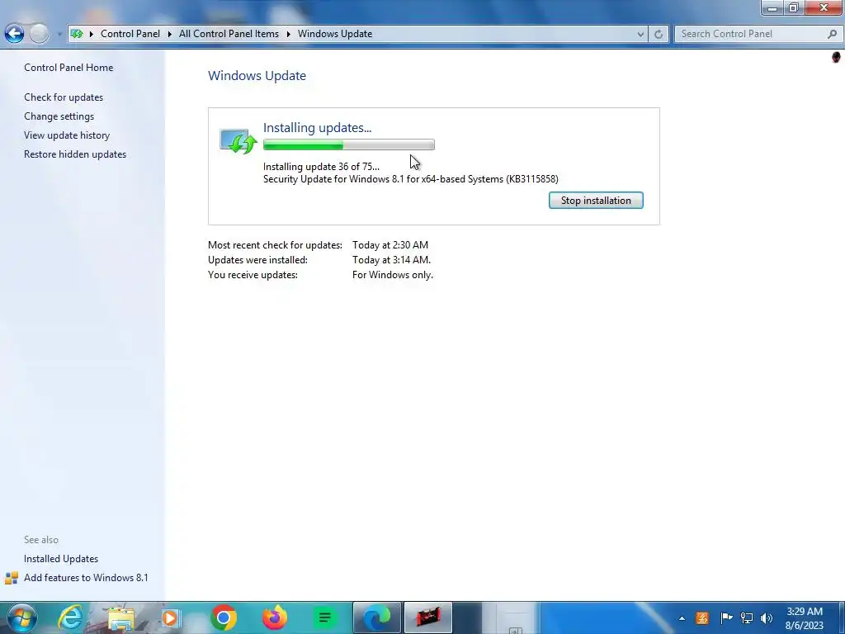
Task: Click the Windows Update breadcrumb segment
Action: 335,33
